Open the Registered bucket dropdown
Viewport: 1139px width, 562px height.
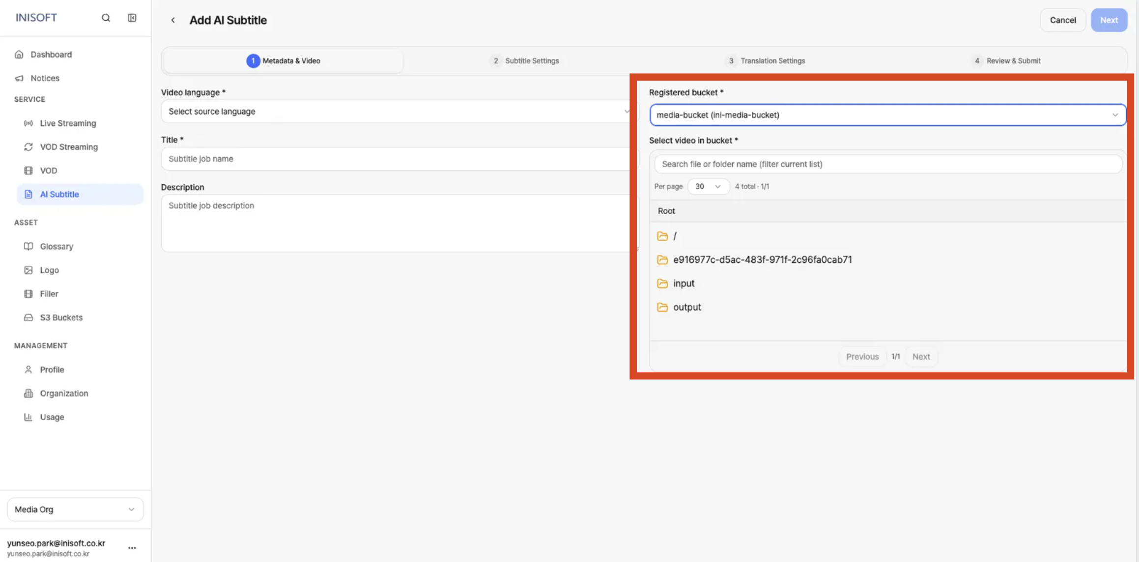[x=887, y=115]
